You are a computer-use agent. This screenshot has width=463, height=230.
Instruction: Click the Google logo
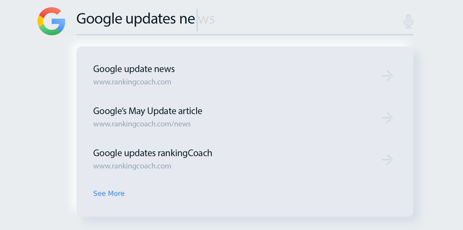pos(52,21)
